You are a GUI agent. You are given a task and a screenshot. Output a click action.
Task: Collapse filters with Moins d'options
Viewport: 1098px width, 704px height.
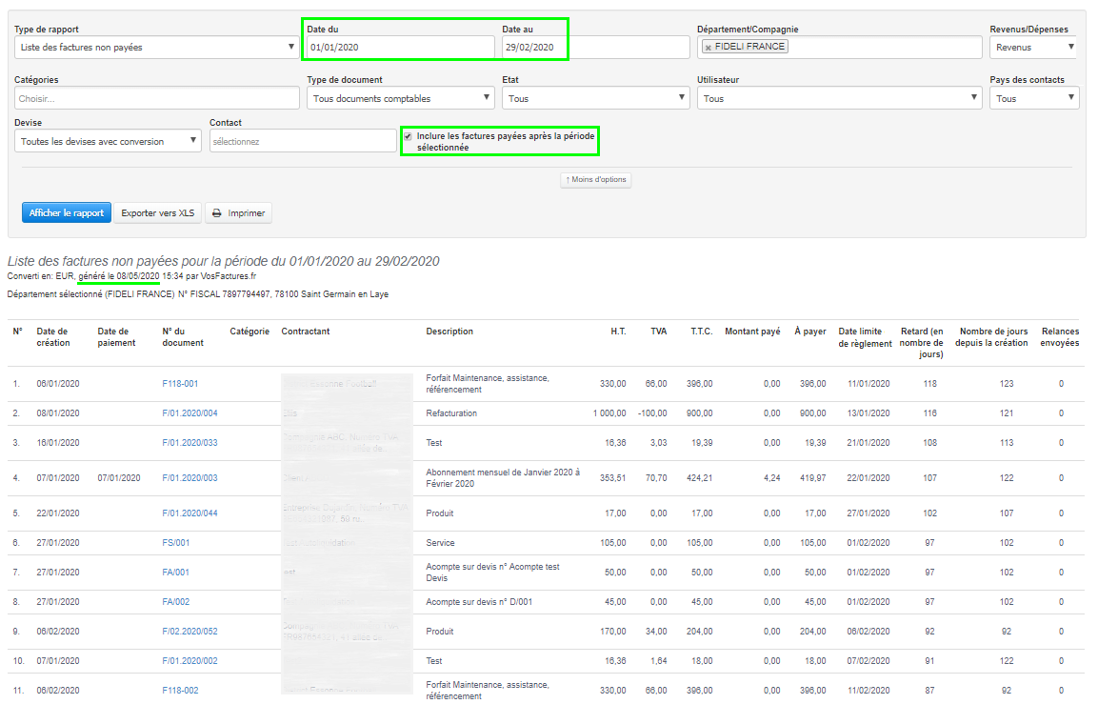(x=595, y=179)
